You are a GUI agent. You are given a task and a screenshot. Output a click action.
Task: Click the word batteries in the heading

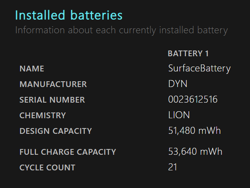coord(96,15)
